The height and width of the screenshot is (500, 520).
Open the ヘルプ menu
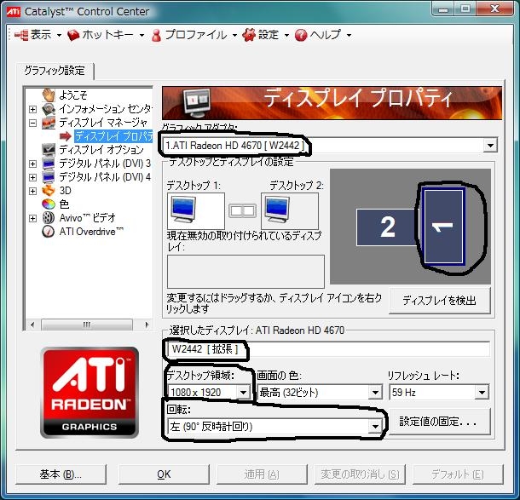pos(323,35)
